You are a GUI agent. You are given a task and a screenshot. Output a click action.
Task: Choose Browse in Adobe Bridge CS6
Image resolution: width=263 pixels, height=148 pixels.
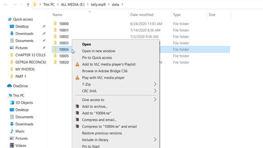tap(116, 71)
